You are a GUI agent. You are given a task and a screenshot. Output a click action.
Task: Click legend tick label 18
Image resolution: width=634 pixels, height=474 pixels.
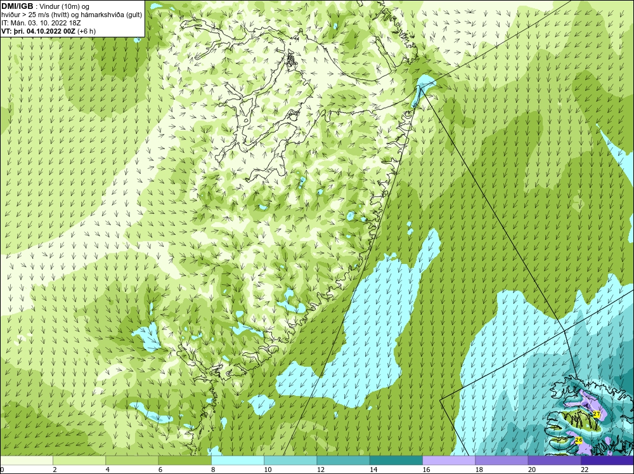(x=479, y=470)
